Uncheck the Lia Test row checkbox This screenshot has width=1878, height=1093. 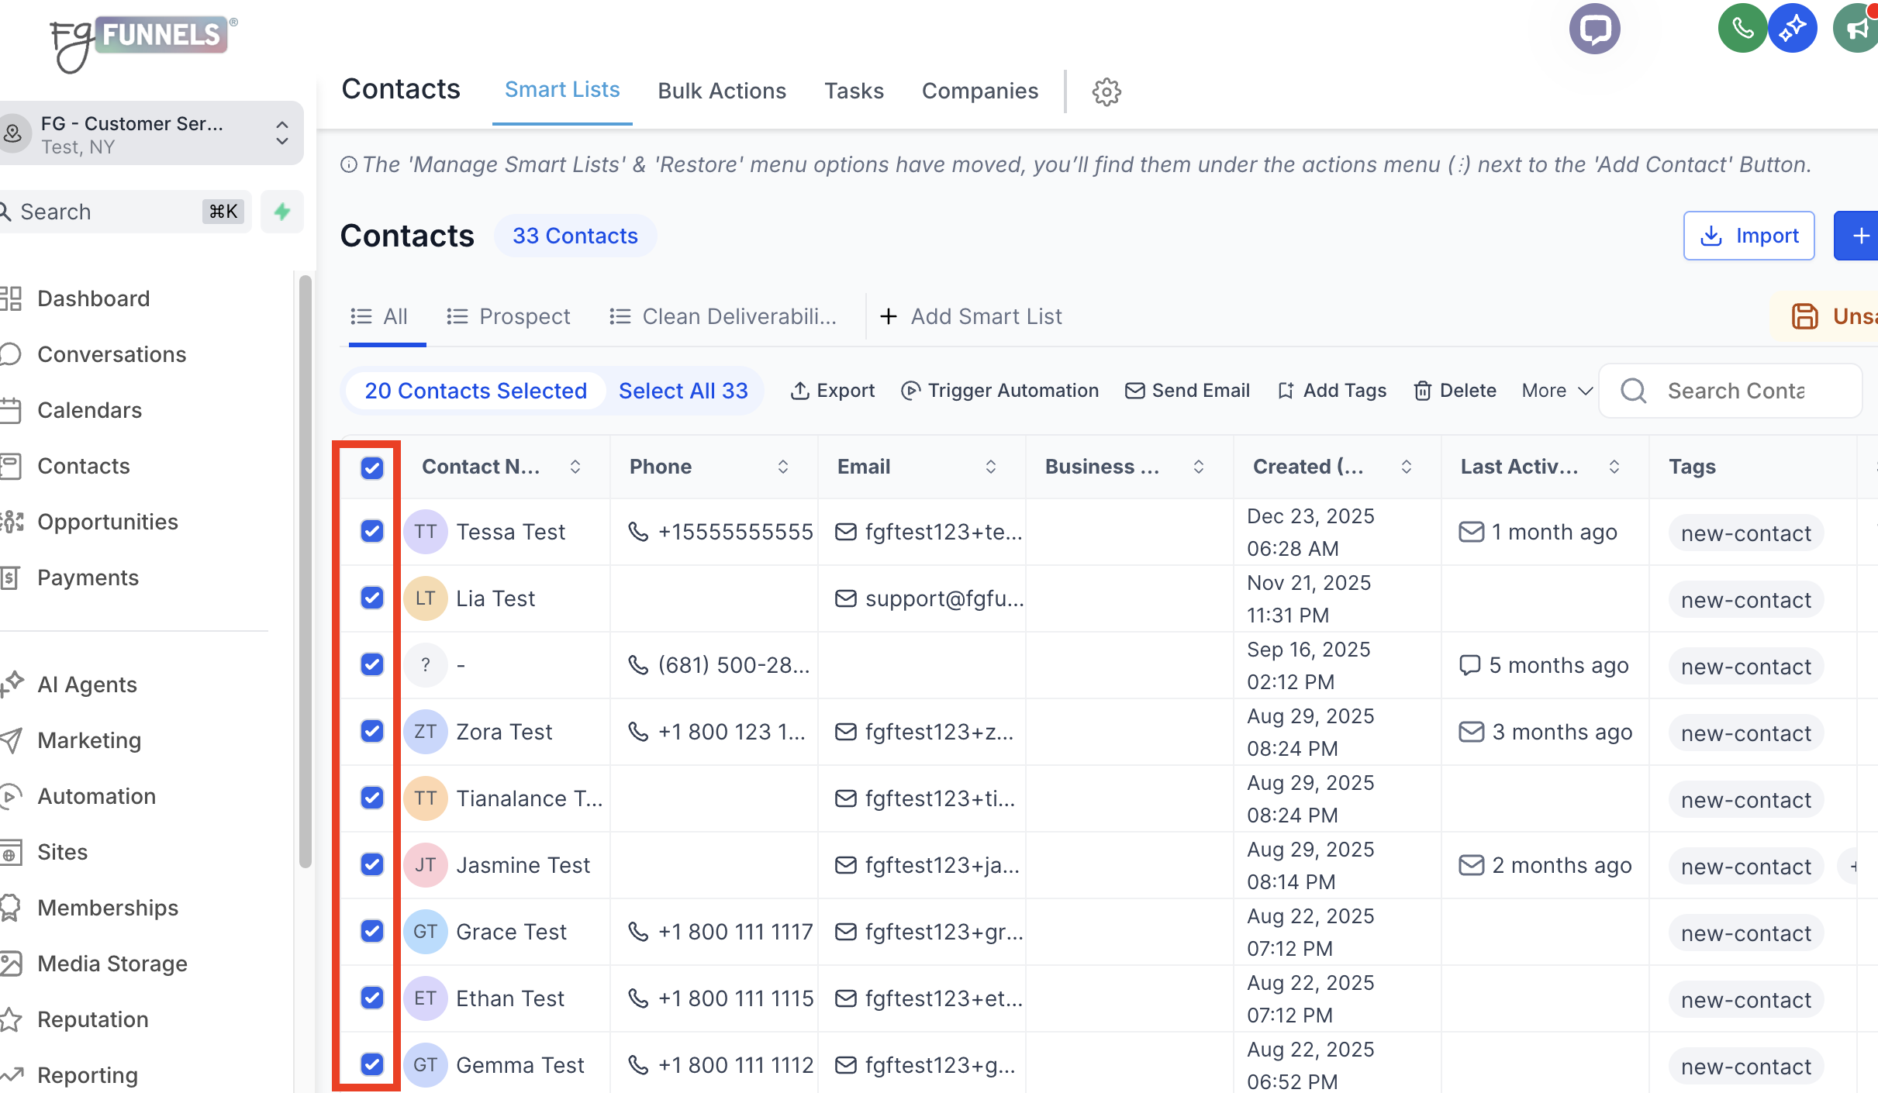tap(372, 598)
